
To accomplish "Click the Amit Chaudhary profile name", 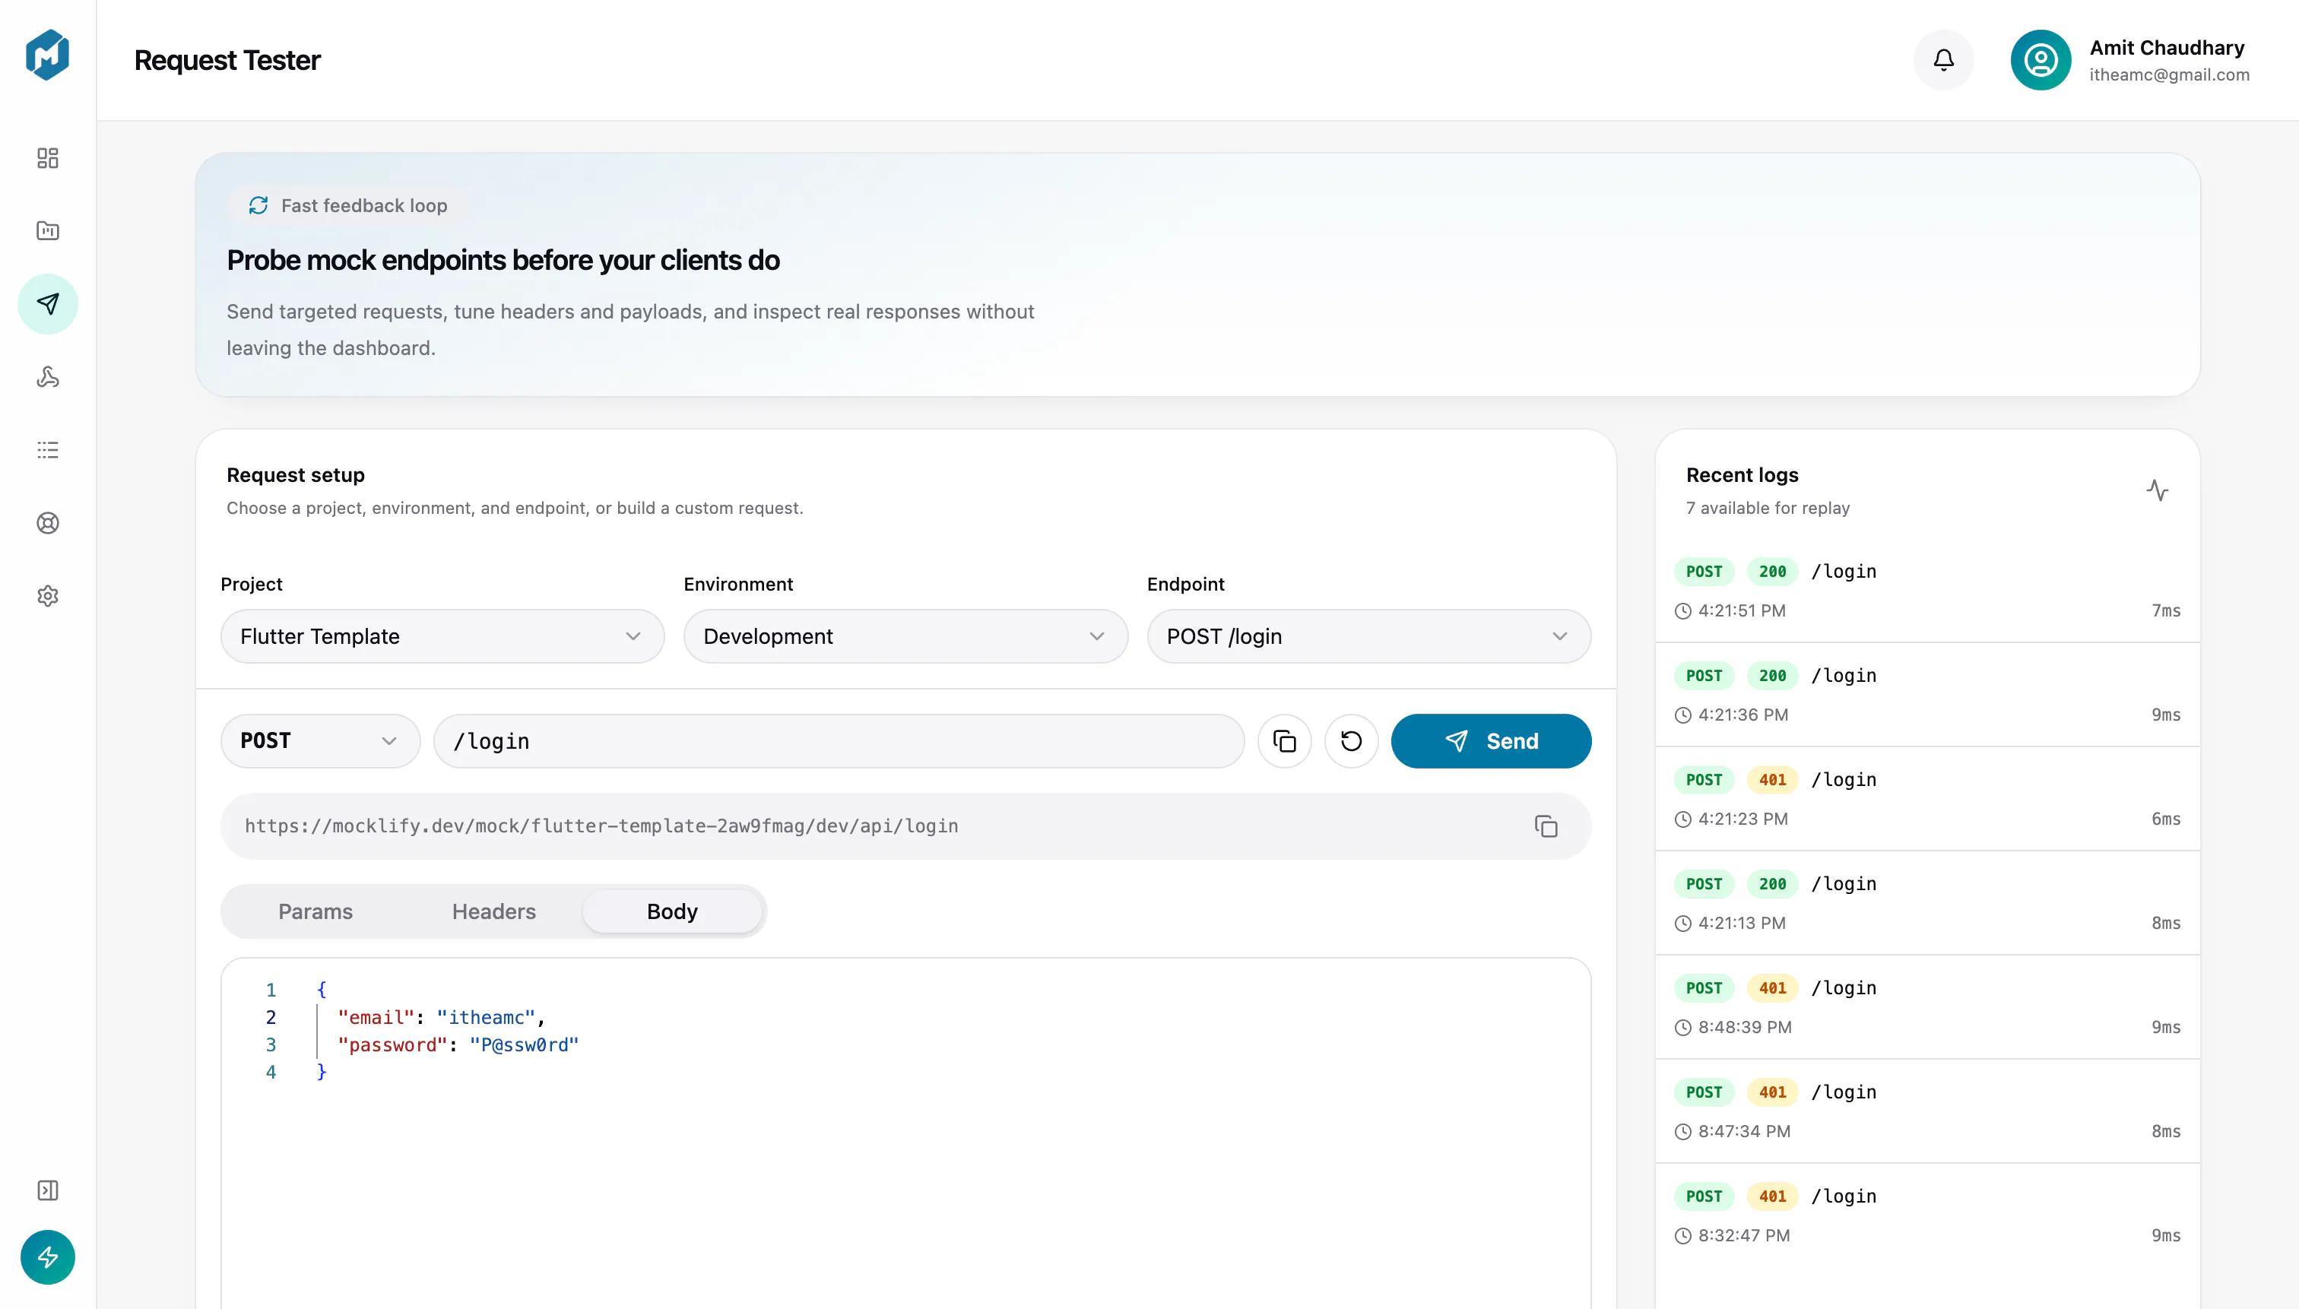I will pyautogui.click(x=2166, y=48).
